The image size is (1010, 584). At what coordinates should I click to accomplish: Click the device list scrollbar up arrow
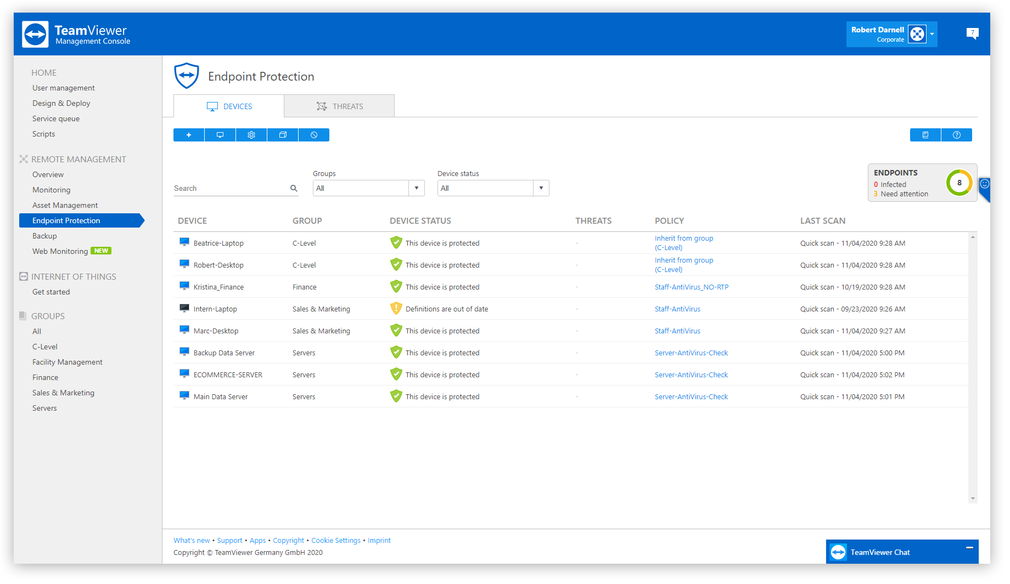pos(973,237)
